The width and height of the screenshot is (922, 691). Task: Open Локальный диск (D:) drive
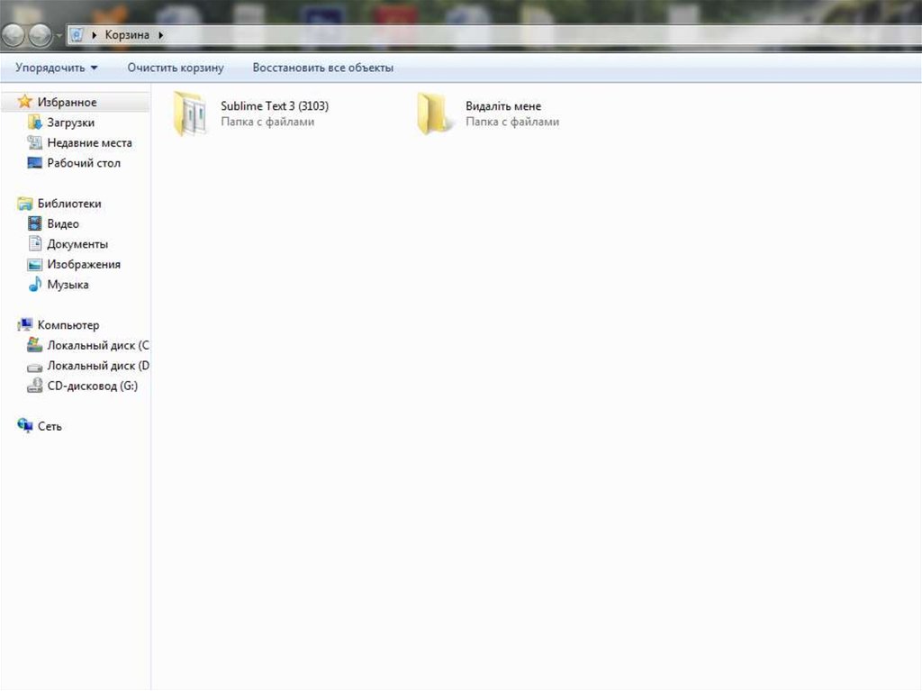pos(97,366)
